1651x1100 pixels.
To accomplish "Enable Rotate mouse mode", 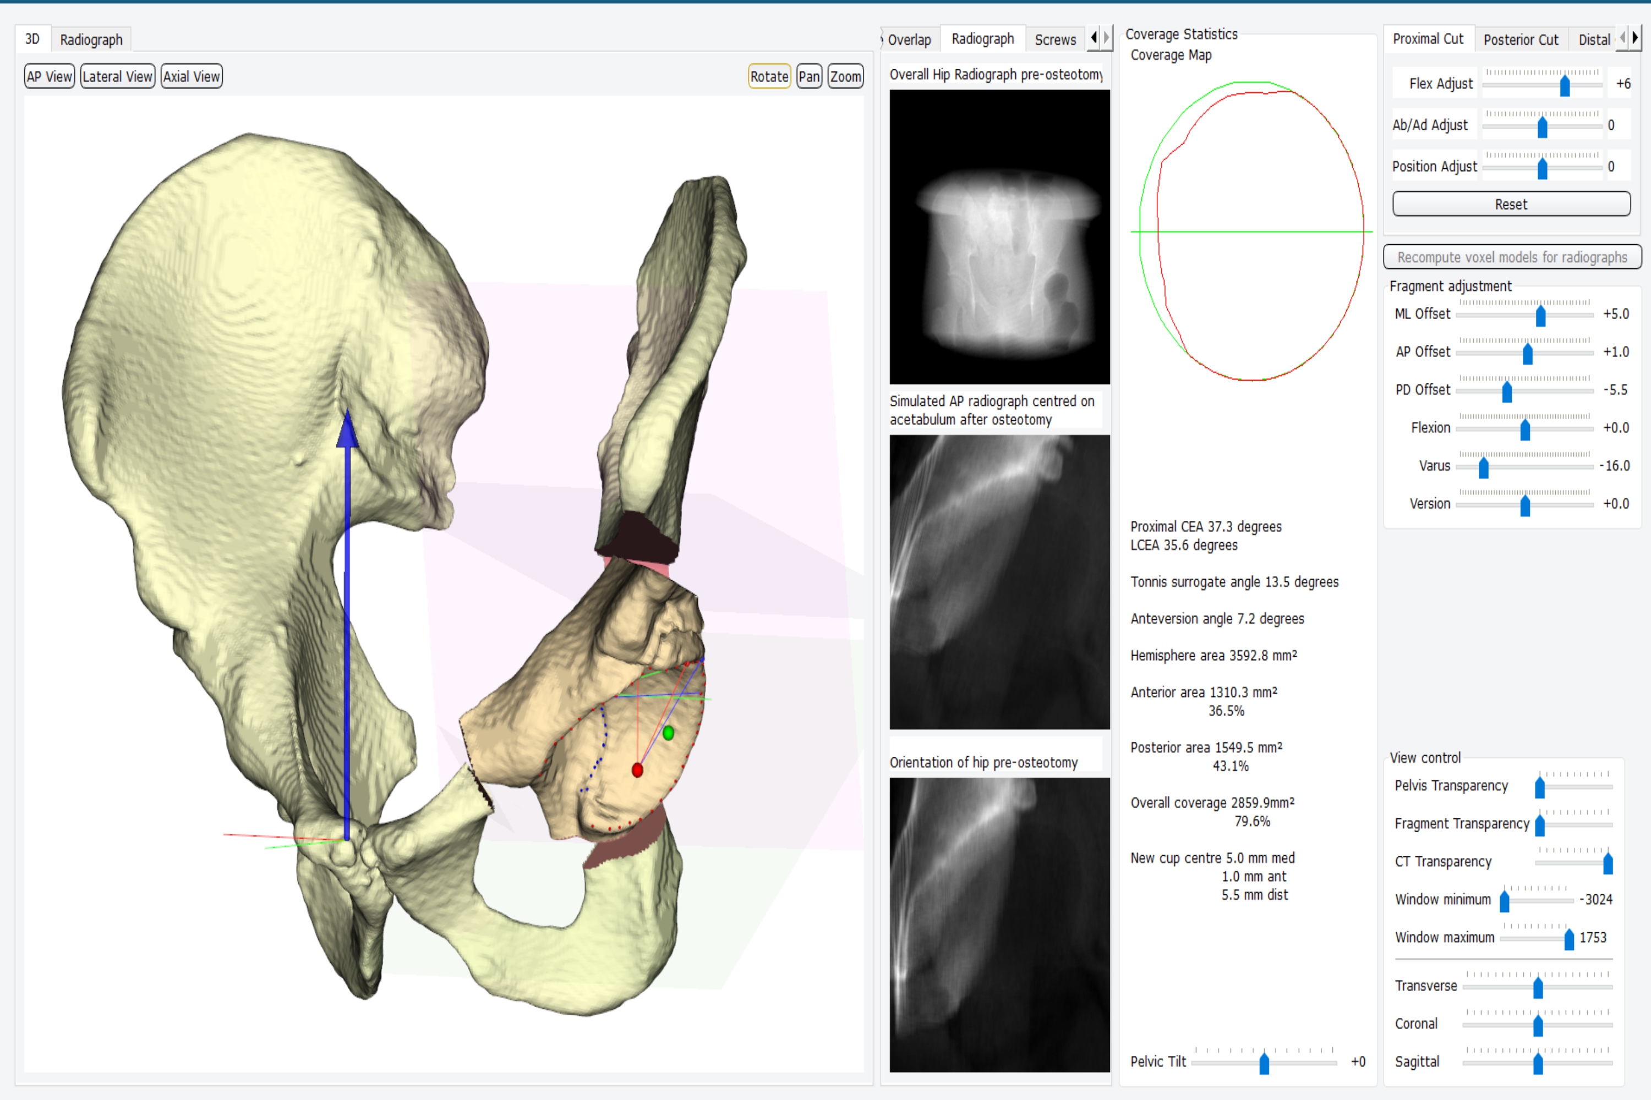I will point(769,76).
